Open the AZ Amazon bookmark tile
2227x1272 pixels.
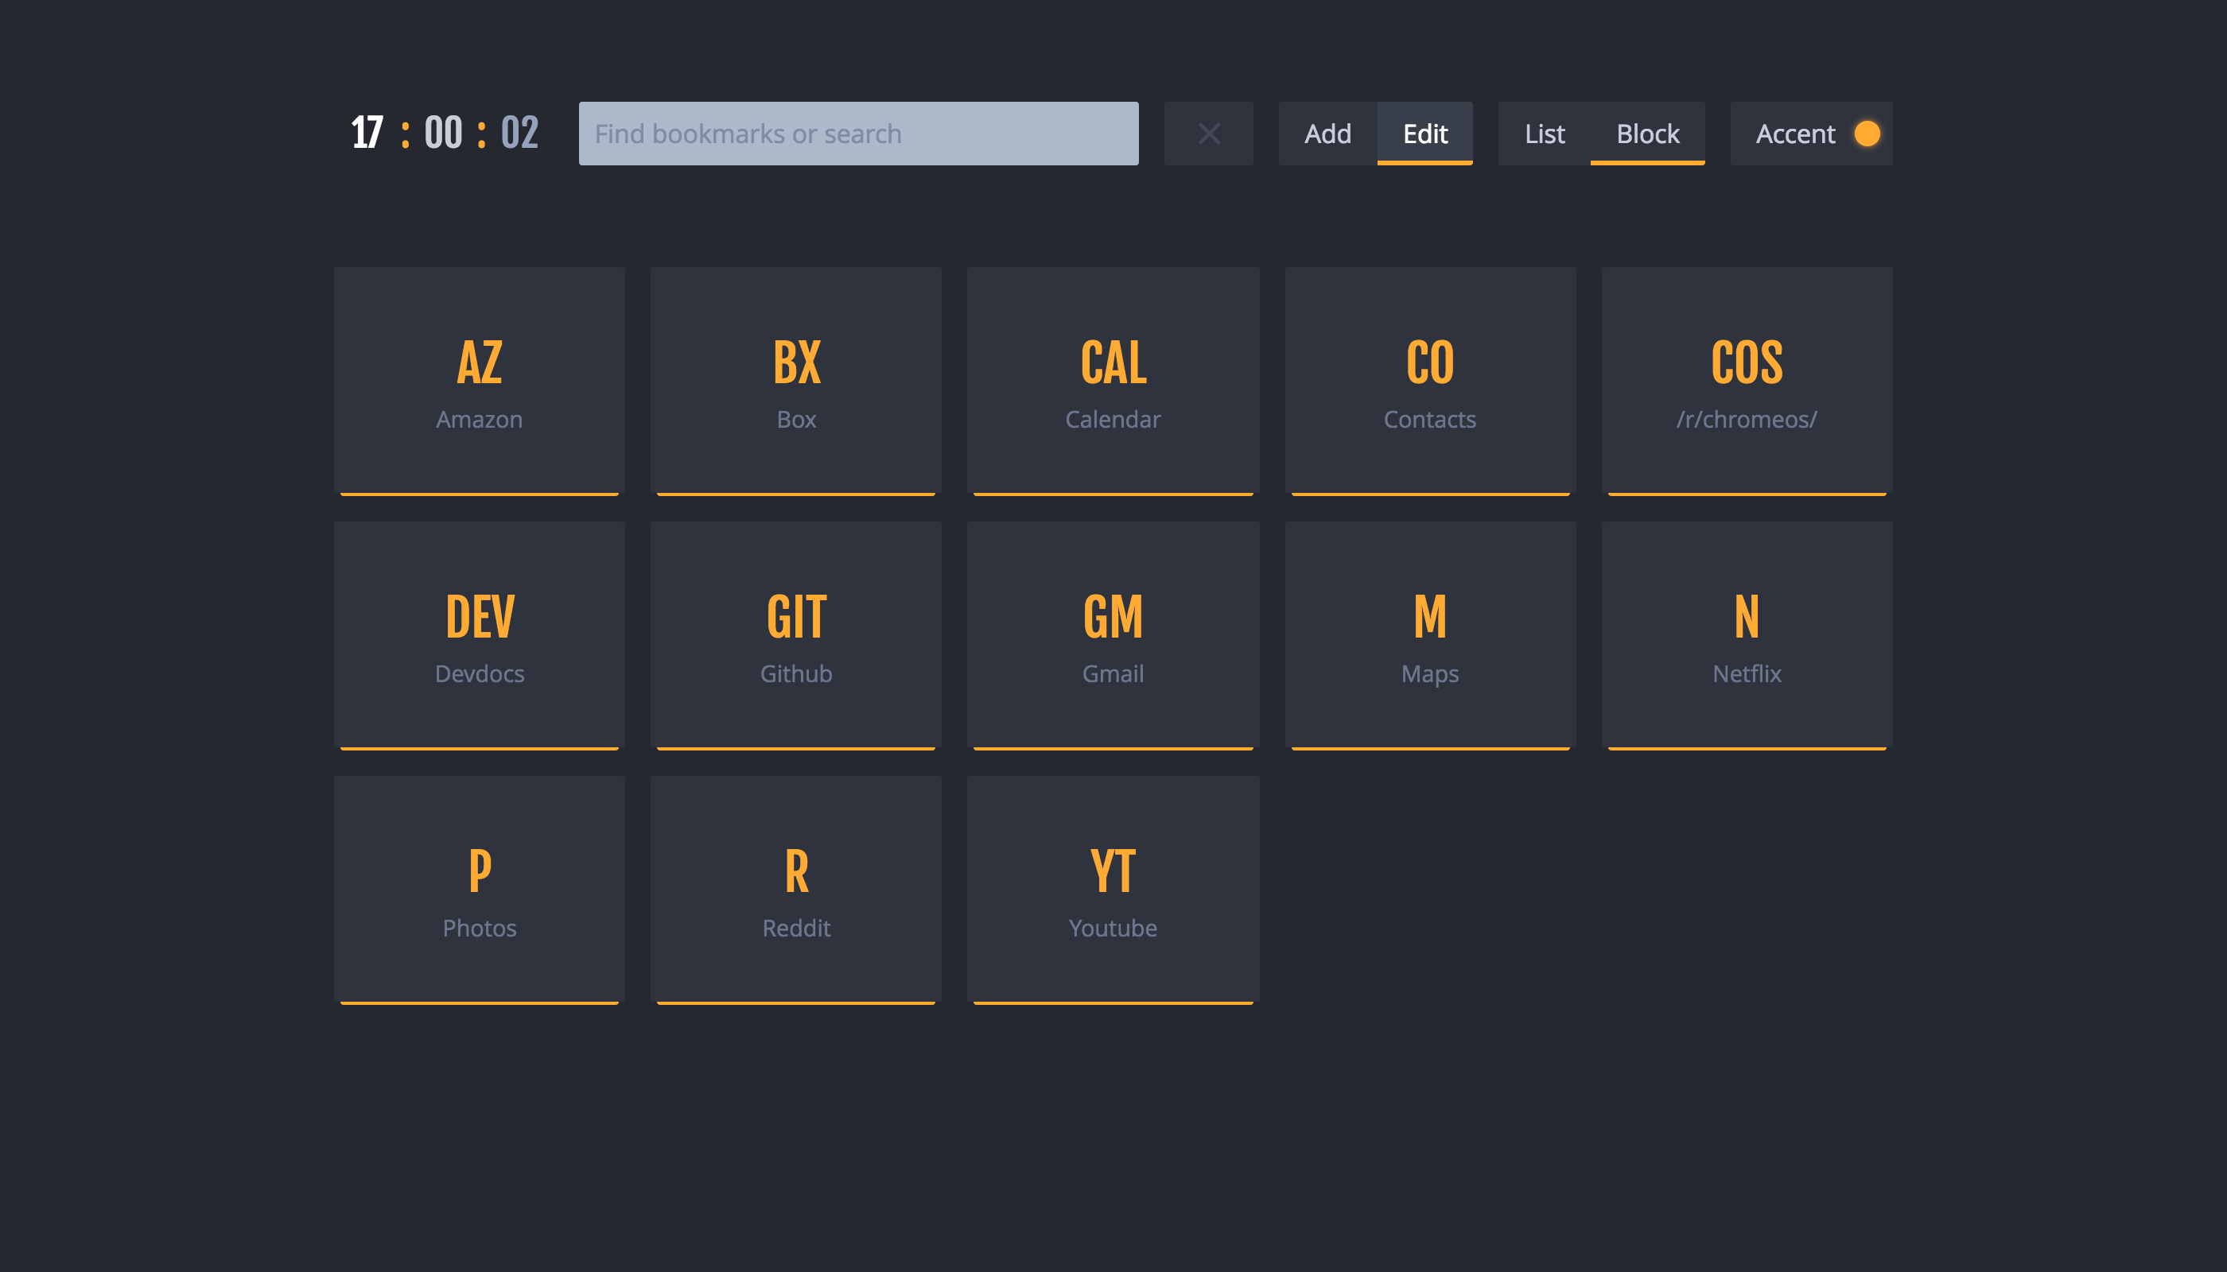pos(479,381)
